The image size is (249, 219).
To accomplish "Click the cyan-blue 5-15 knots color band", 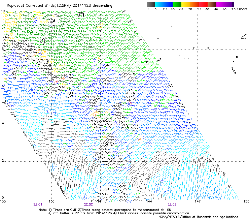I will (x=164, y=4).
